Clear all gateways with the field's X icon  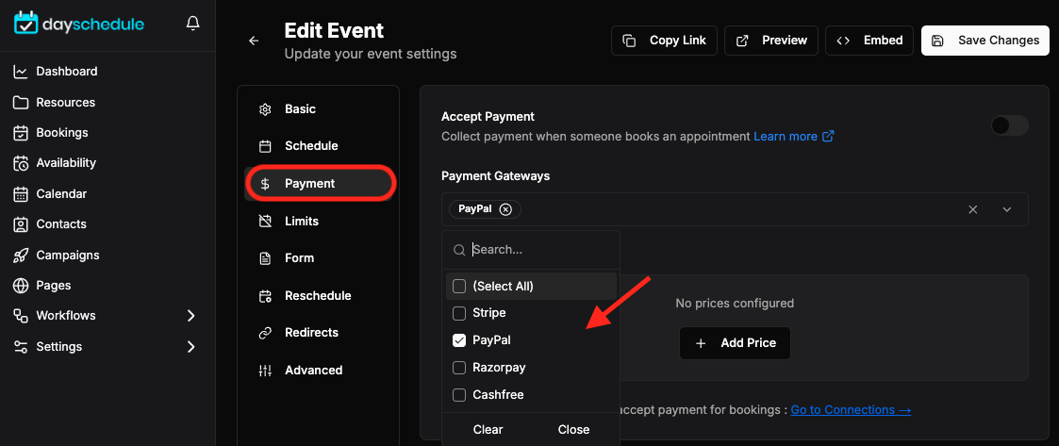[972, 209]
